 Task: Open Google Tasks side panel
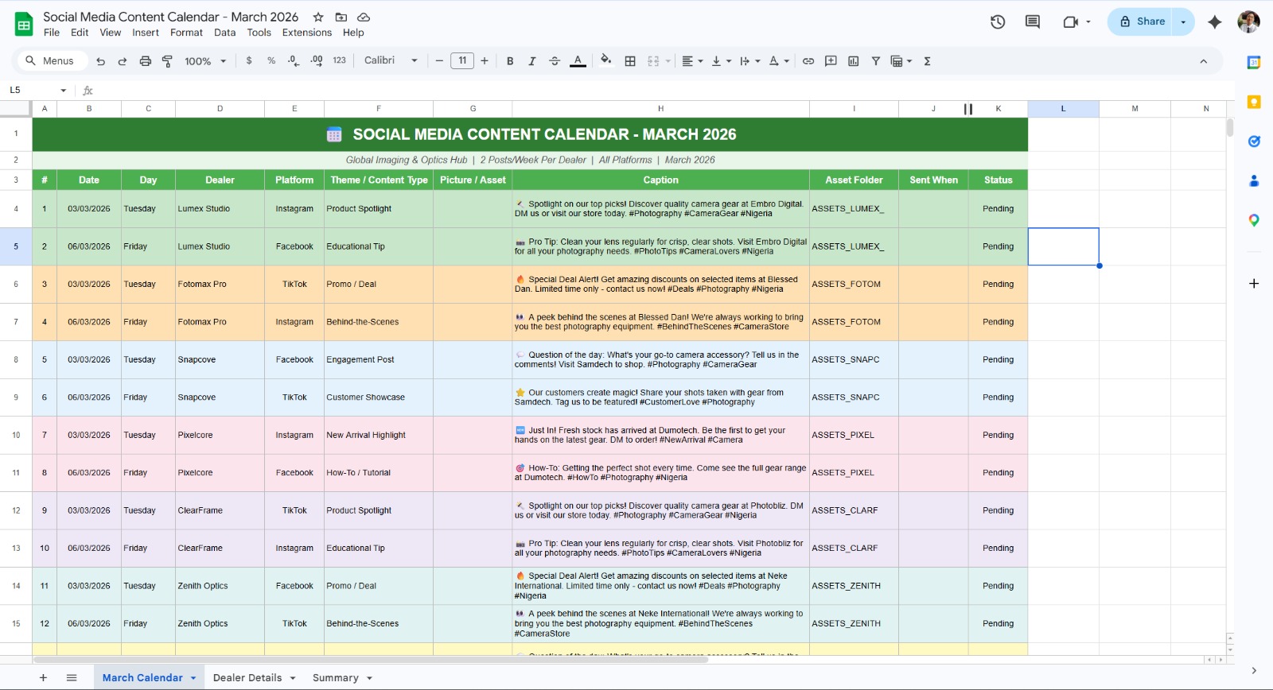[1254, 141]
